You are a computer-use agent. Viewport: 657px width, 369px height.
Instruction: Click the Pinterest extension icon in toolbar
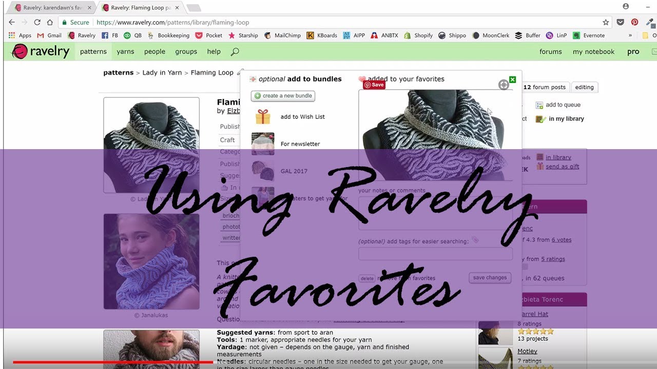click(635, 22)
